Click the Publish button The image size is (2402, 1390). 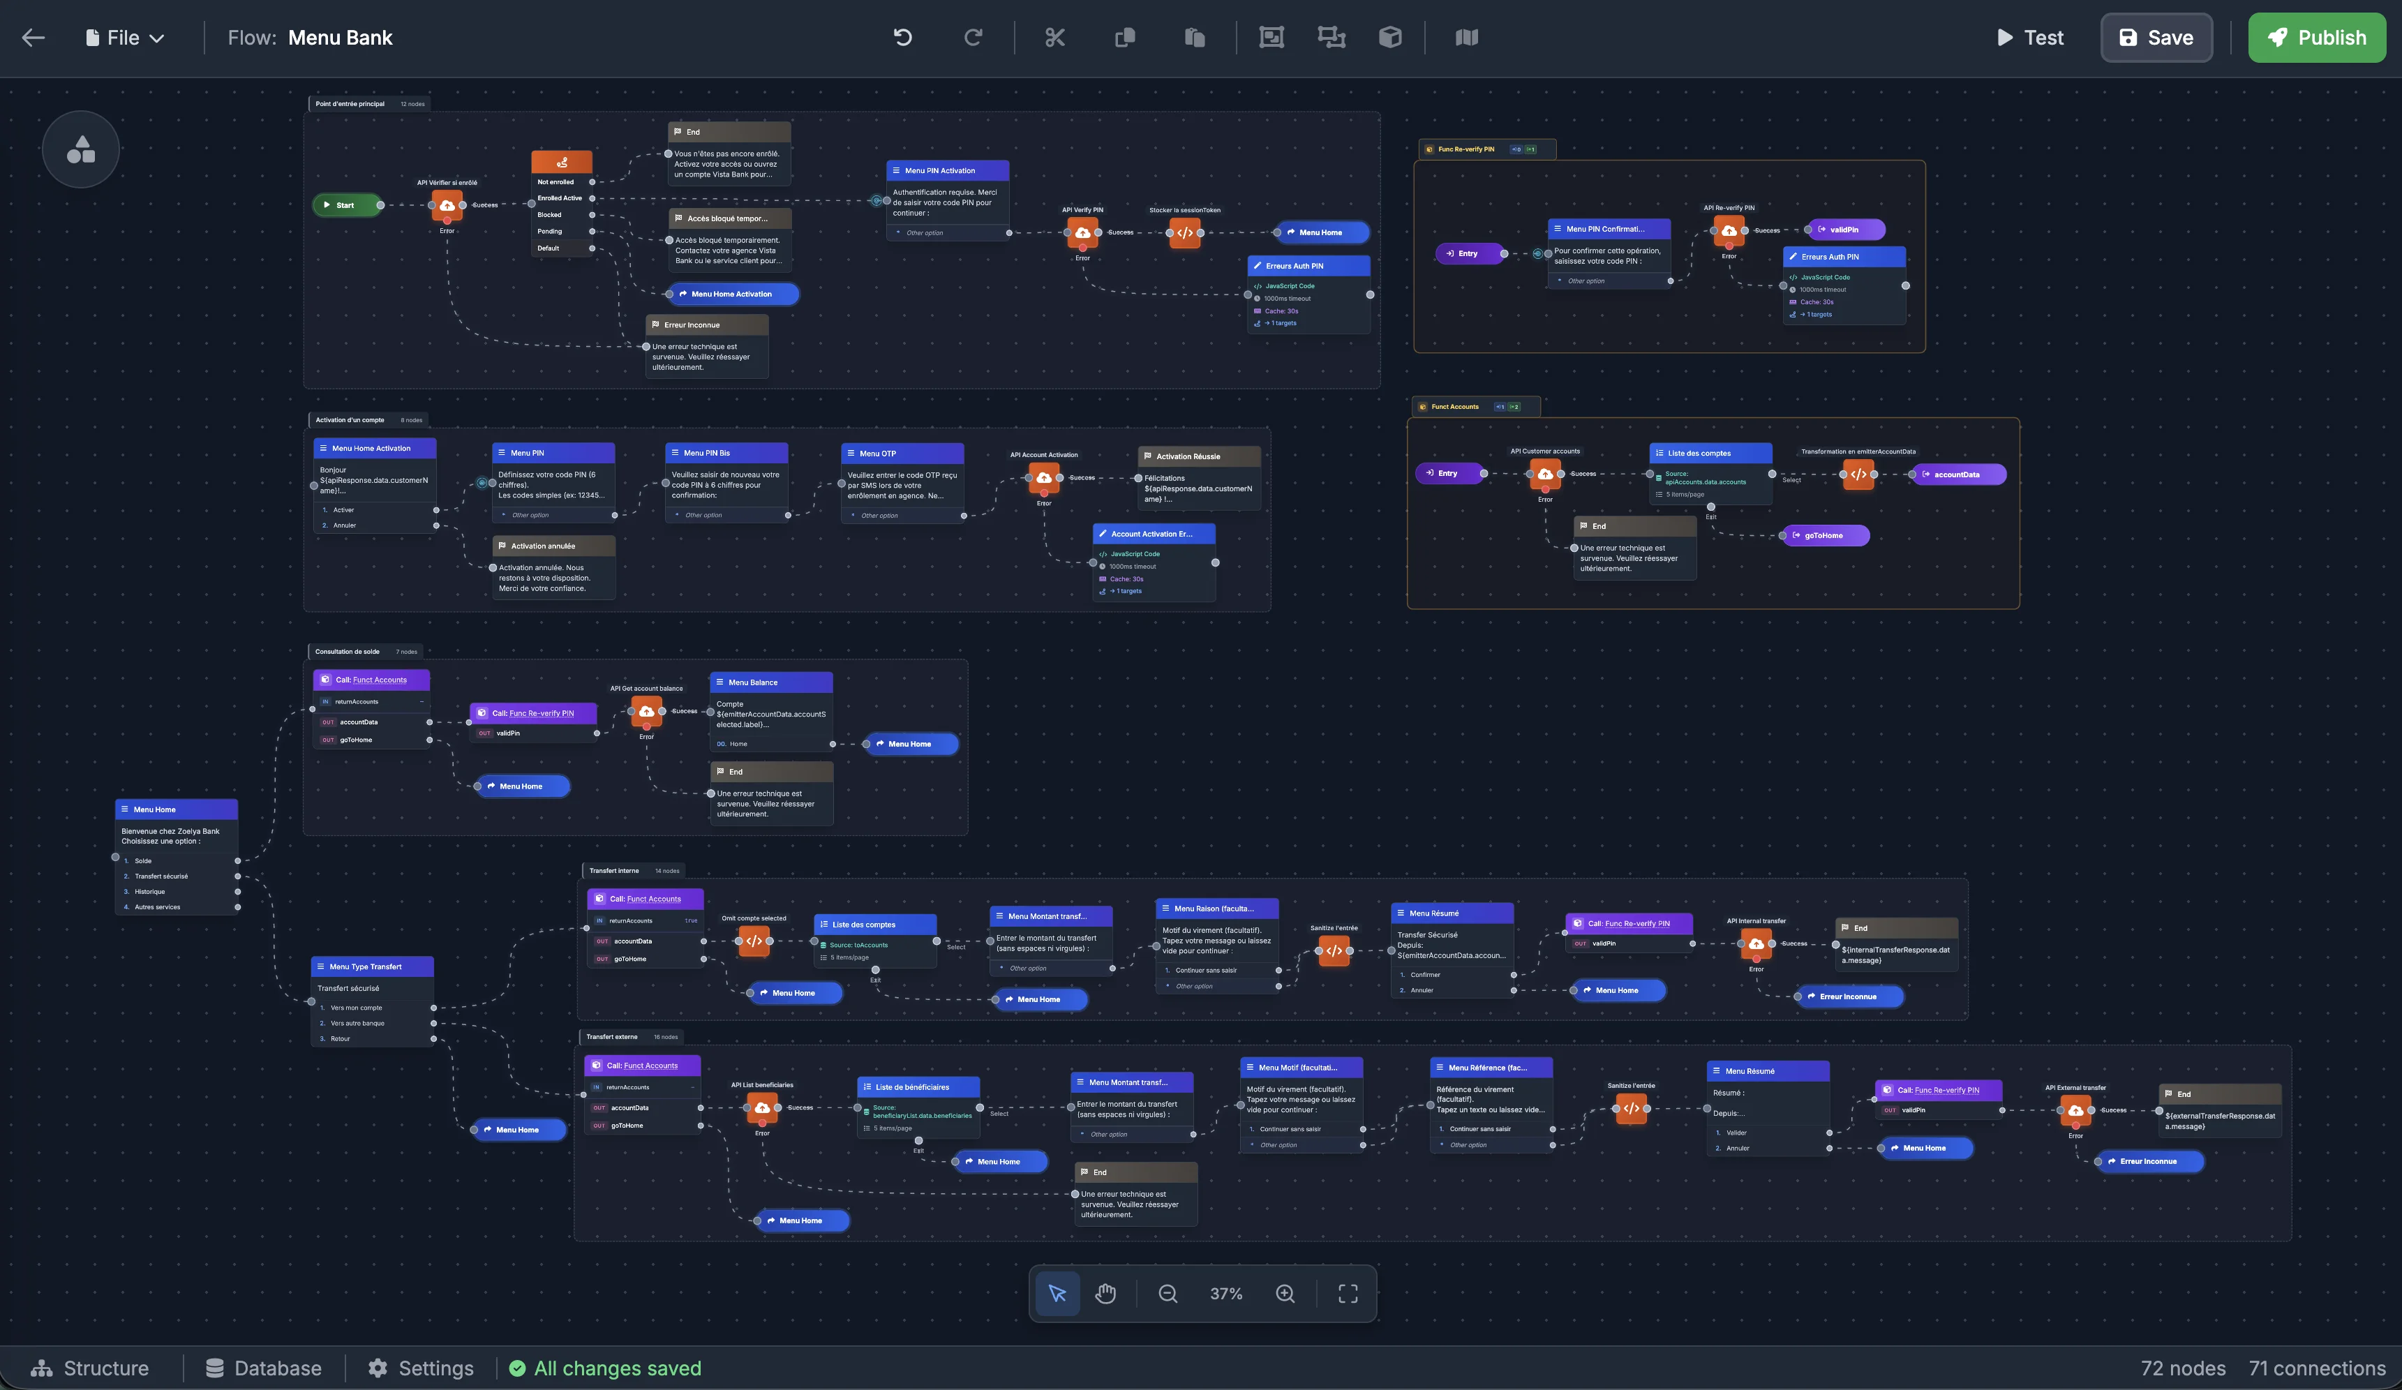[2317, 37]
